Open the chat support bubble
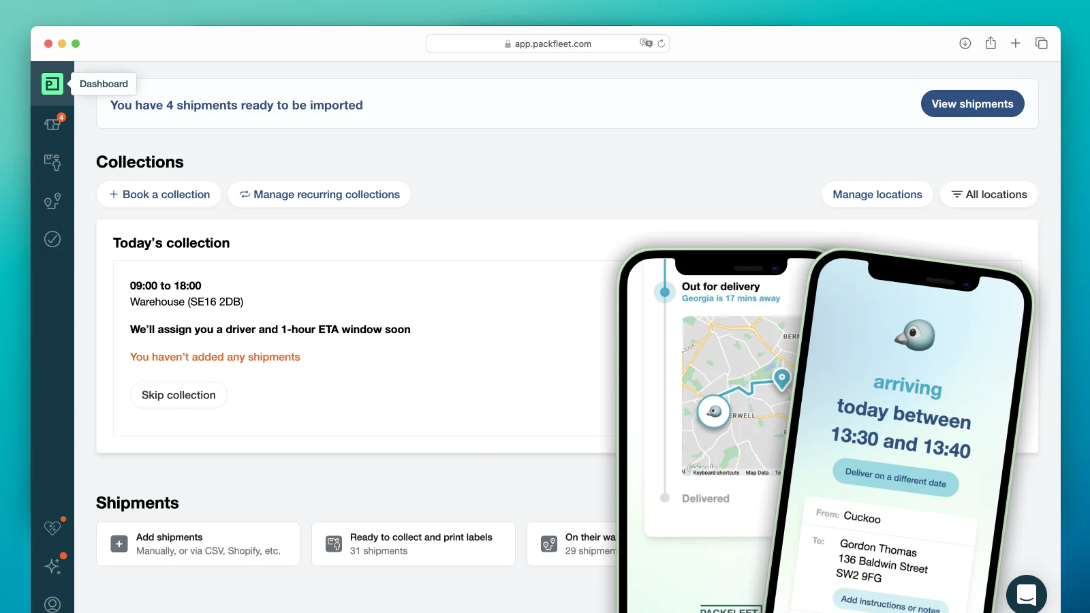The height and width of the screenshot is (613, 1090). 1026,595
